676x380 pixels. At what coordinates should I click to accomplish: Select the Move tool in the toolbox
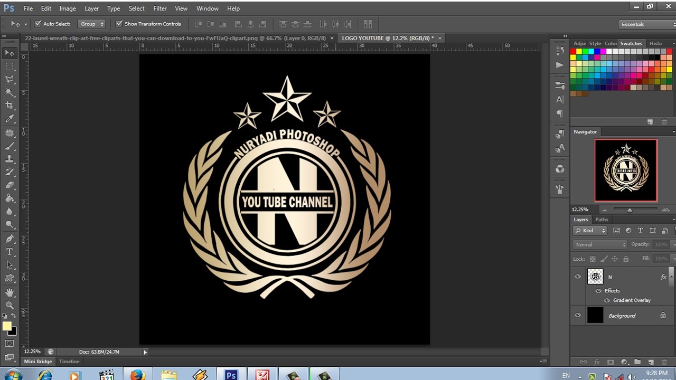10,53
